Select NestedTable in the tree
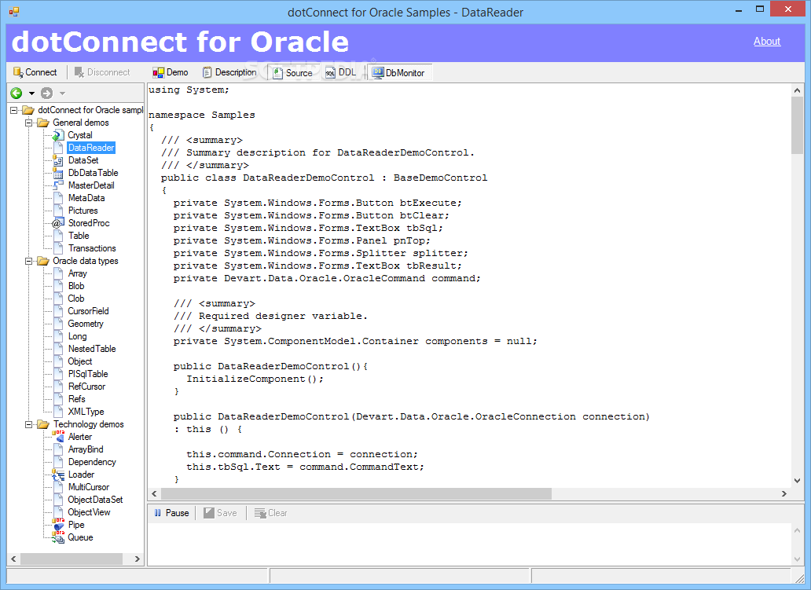The width and height of the screenshot is (811, 590). [x=92, y=349]
